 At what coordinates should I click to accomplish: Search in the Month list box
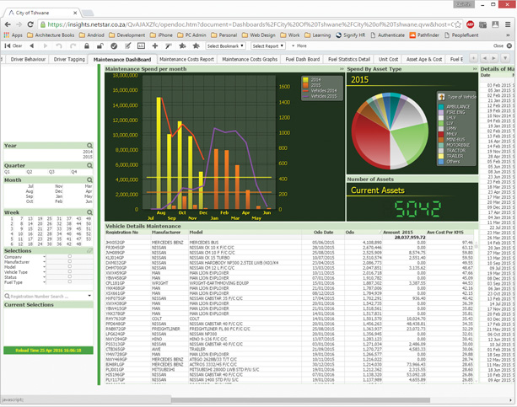pos(89,180)
